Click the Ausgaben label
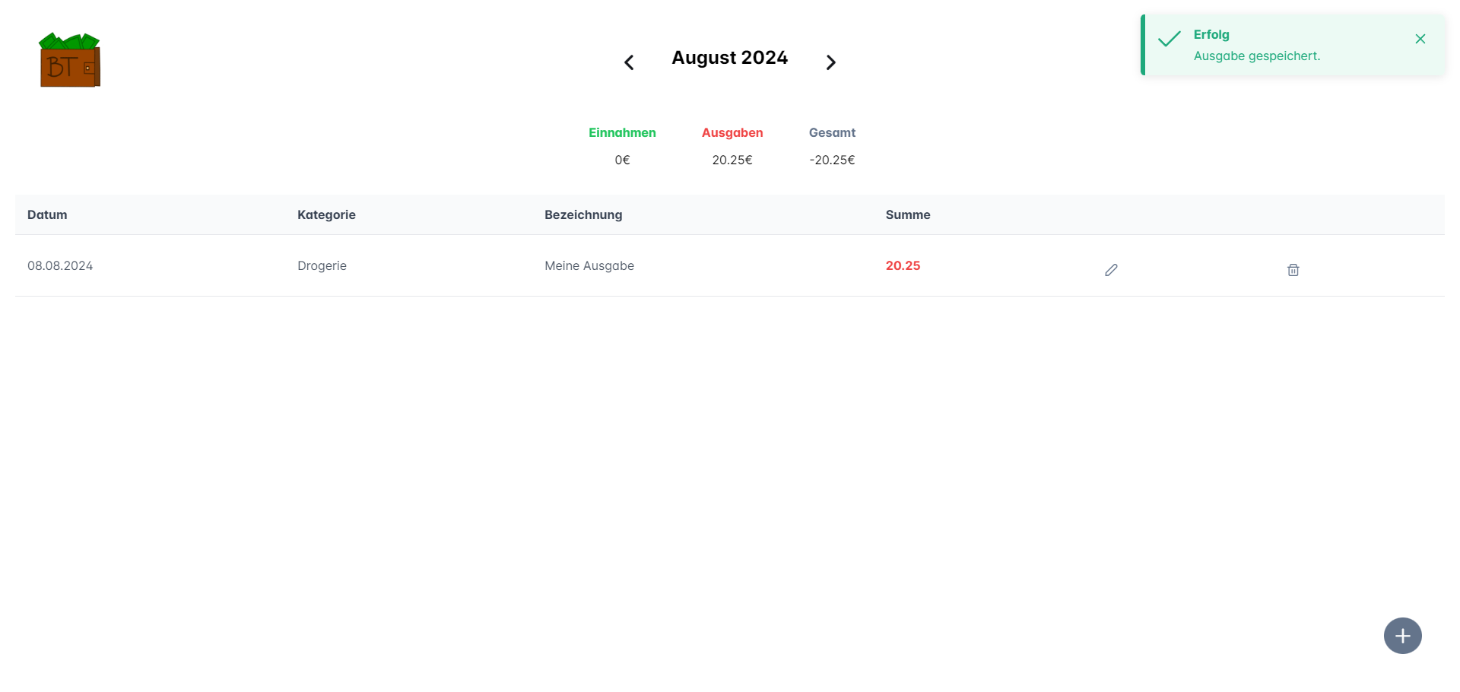This screenshot has width=1460, height=692. tap(732, 132)
